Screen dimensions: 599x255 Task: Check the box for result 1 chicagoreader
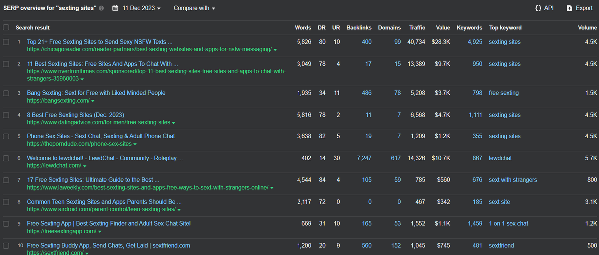[6, 42]
